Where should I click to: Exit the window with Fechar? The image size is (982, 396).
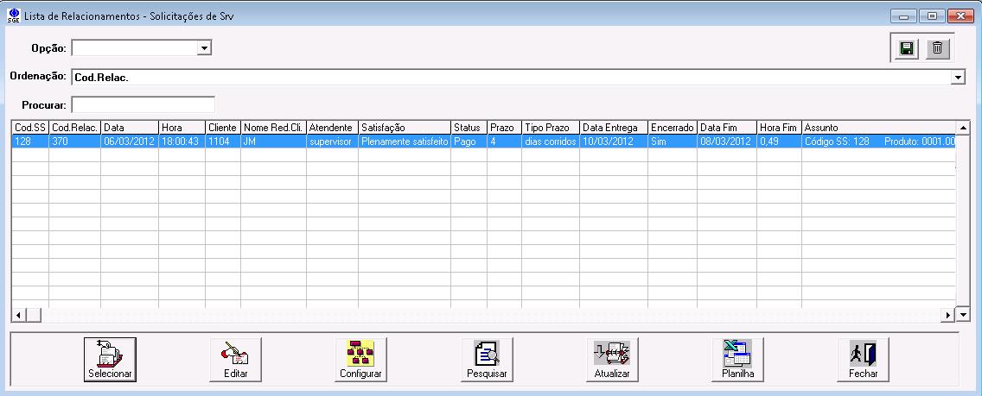coord(863,359)
